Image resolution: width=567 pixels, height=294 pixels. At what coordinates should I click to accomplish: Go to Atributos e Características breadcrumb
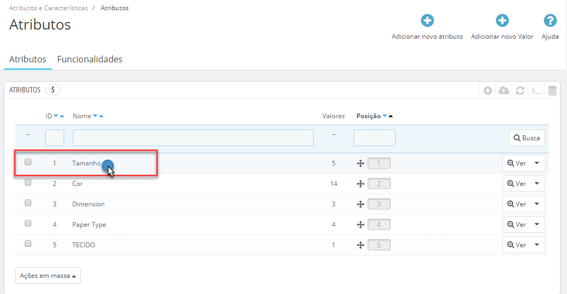49,8
